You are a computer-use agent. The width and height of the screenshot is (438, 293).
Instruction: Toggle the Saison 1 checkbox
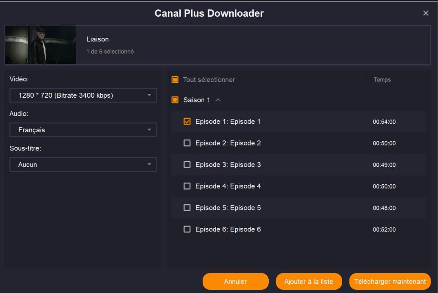pos(175,100)
